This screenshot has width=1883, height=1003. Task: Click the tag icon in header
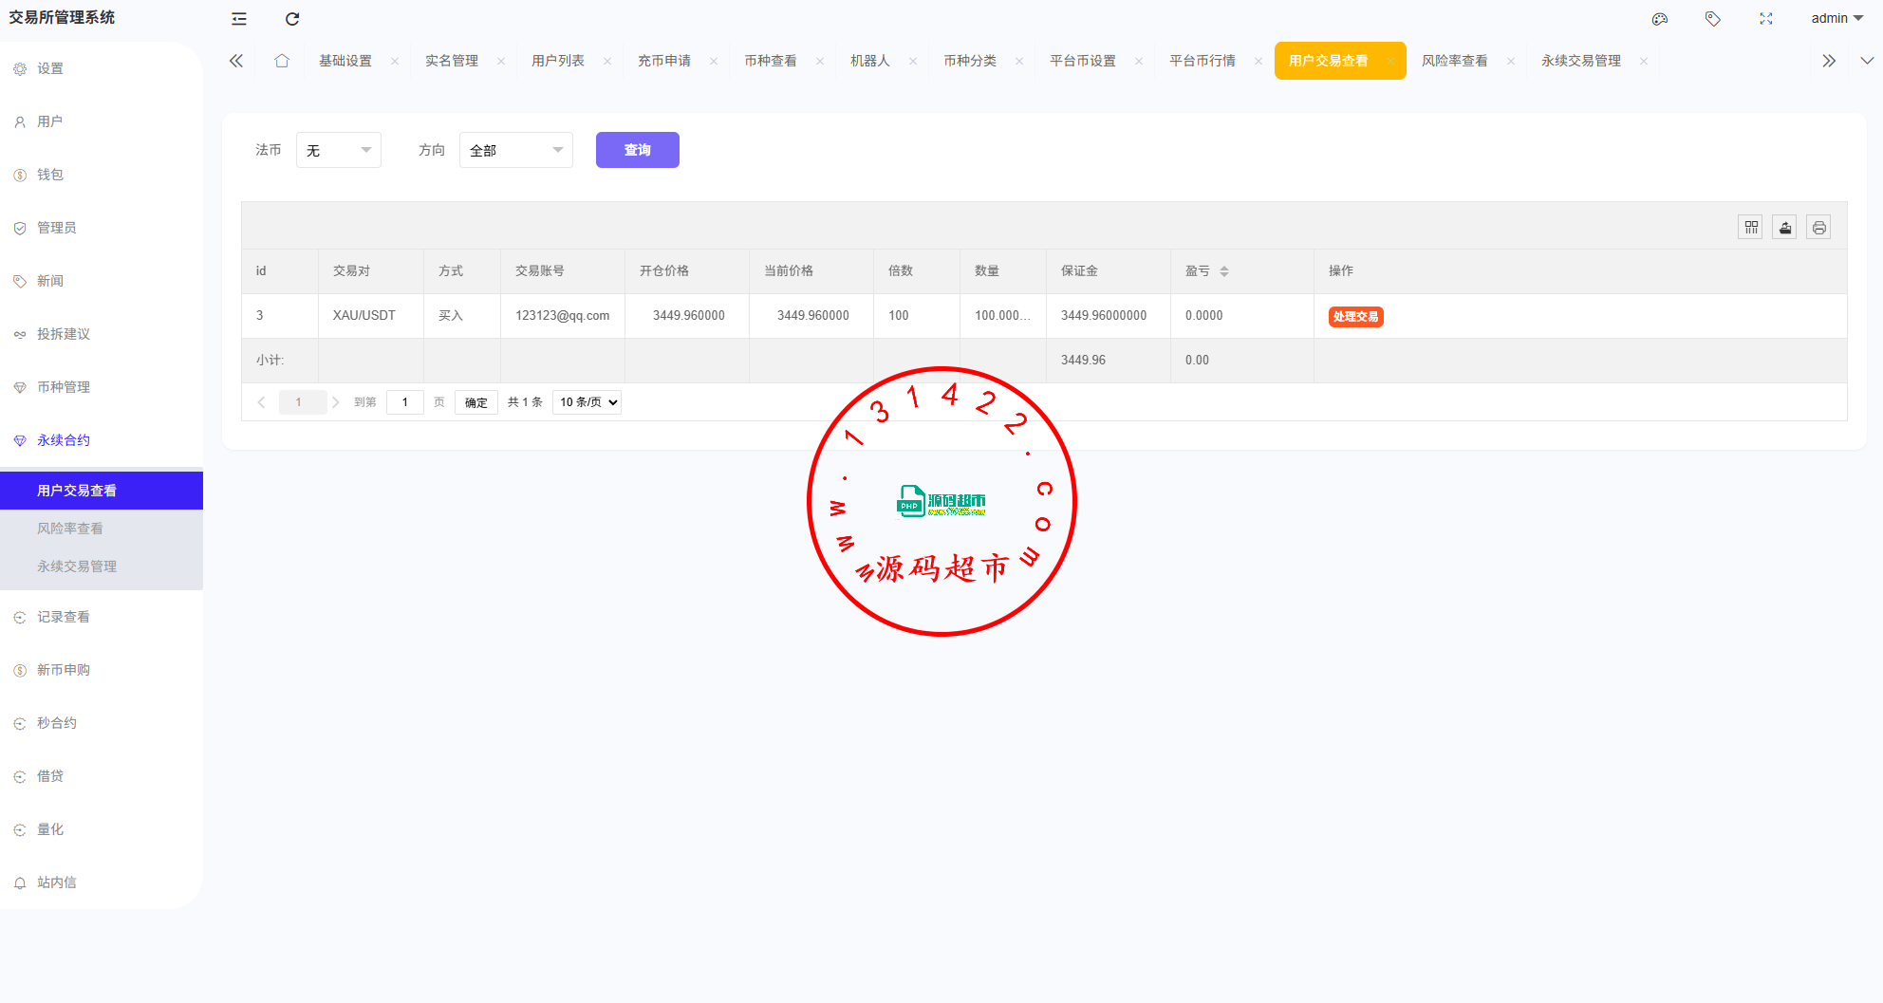(x=1713, y=19)
